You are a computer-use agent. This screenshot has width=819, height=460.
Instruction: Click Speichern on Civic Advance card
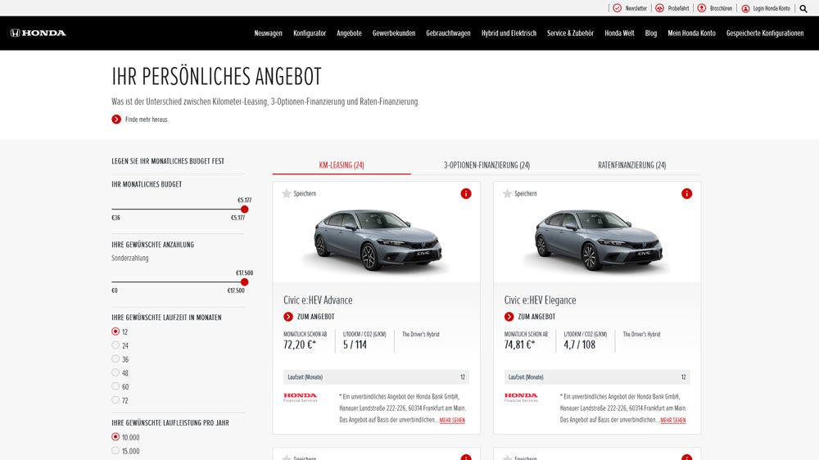click(305, 194)
